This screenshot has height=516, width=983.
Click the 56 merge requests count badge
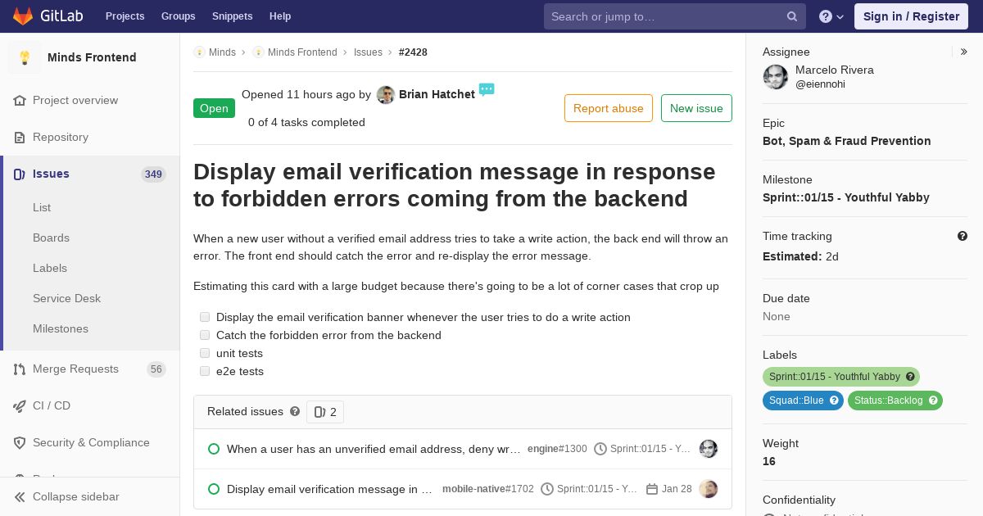coord(156,369)
